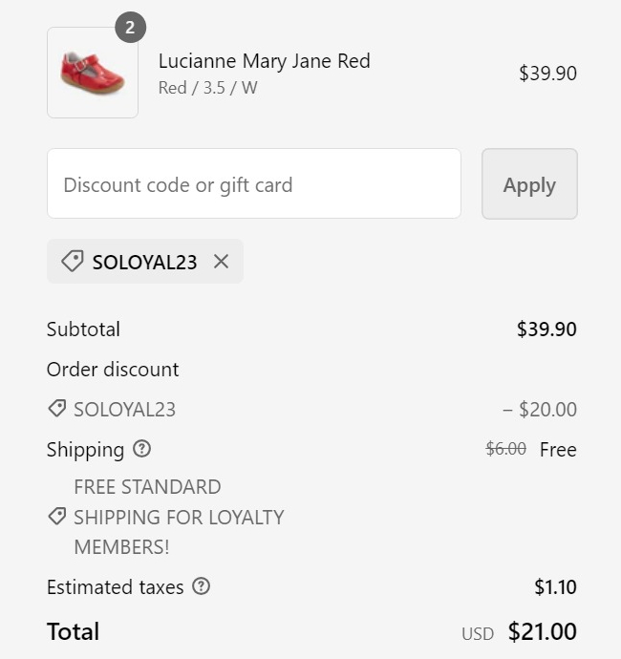Click the Estimated taxes help icon
This screenshot has height=659, width=621.
[201, 587]
